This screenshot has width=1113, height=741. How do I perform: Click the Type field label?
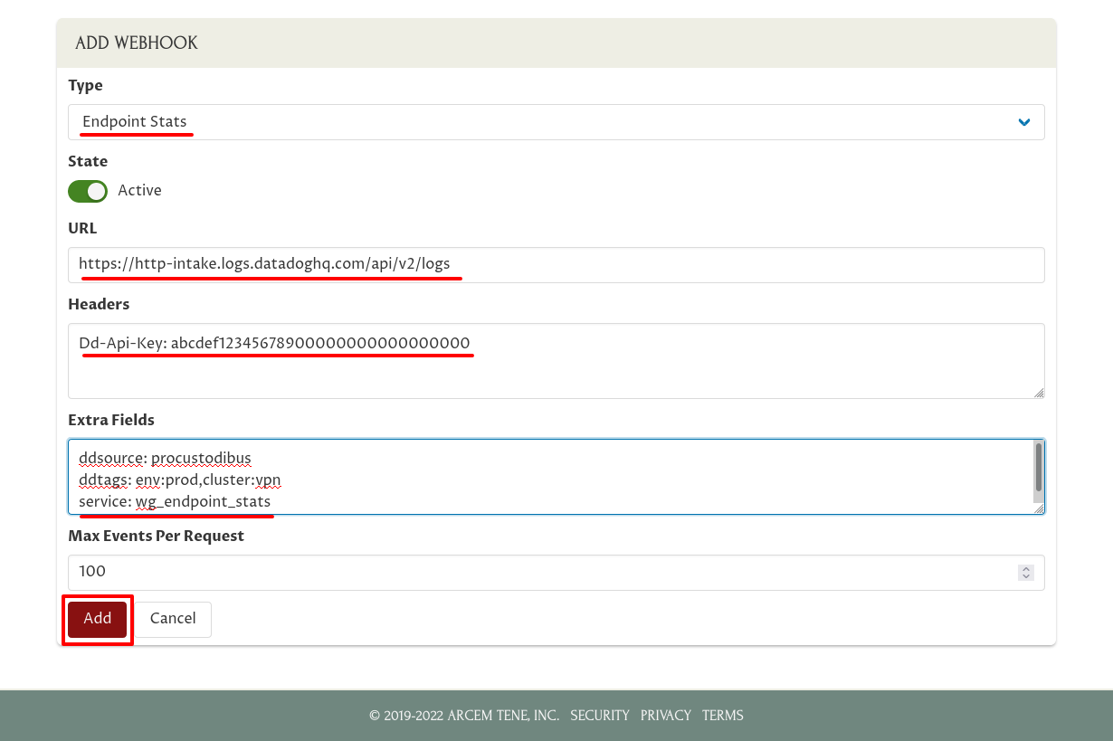[x=85, y=86]
